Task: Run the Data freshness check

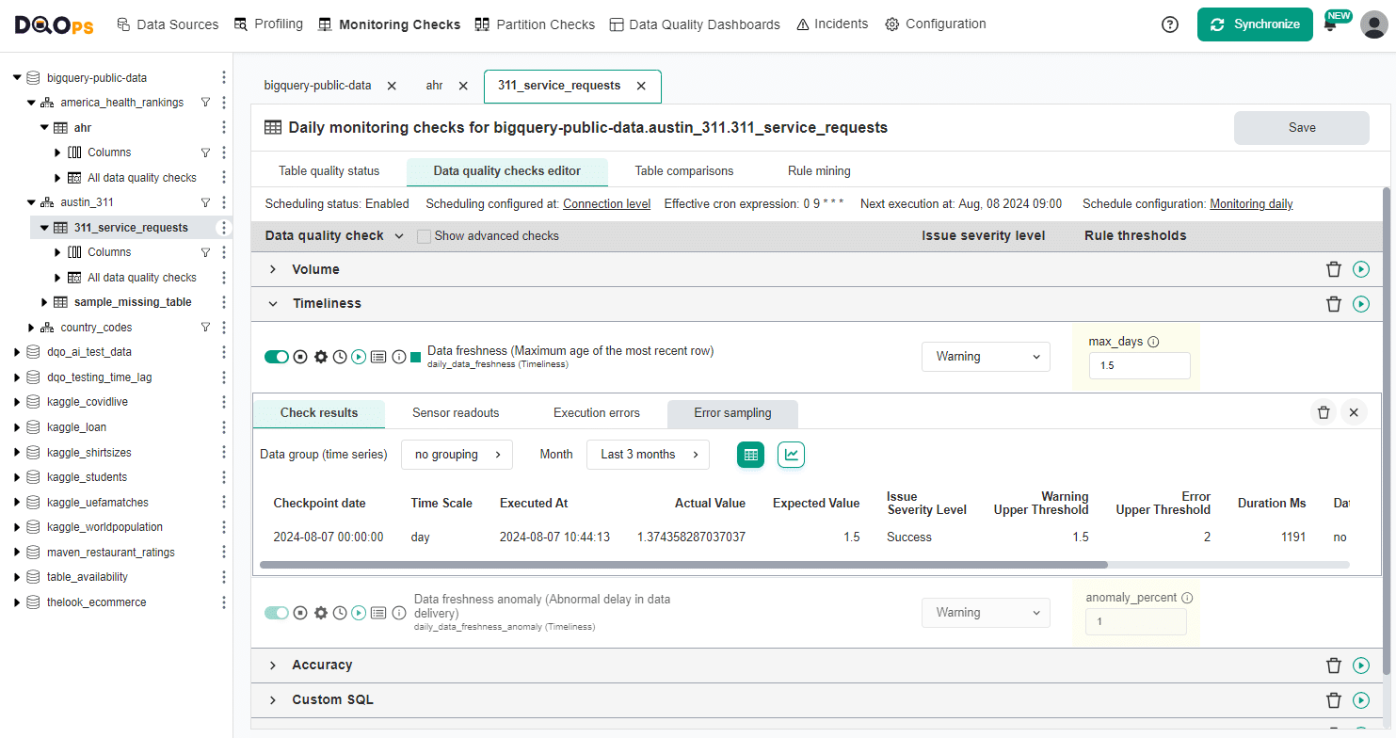Action: point(359,357)
